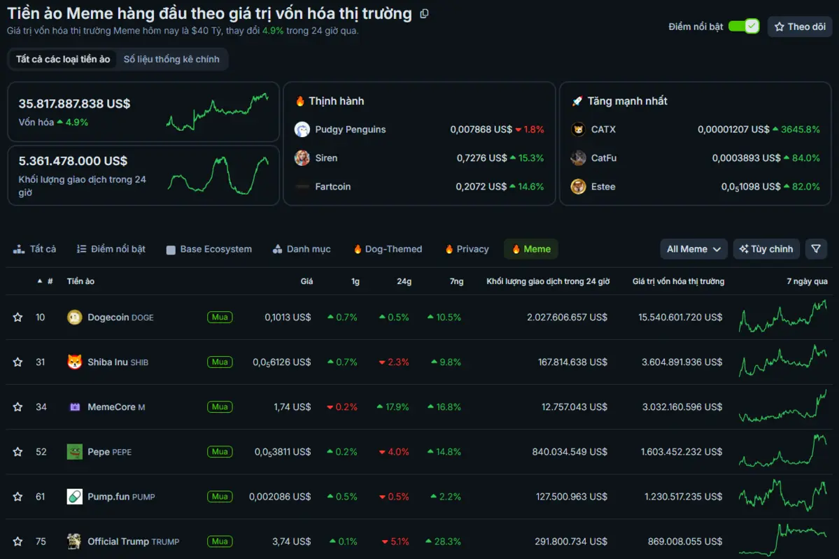Image resolution: width=839 pixels, height=559 pixels.
Task: Open the Tùy chỉnh customize options
Action: point(766,249)
